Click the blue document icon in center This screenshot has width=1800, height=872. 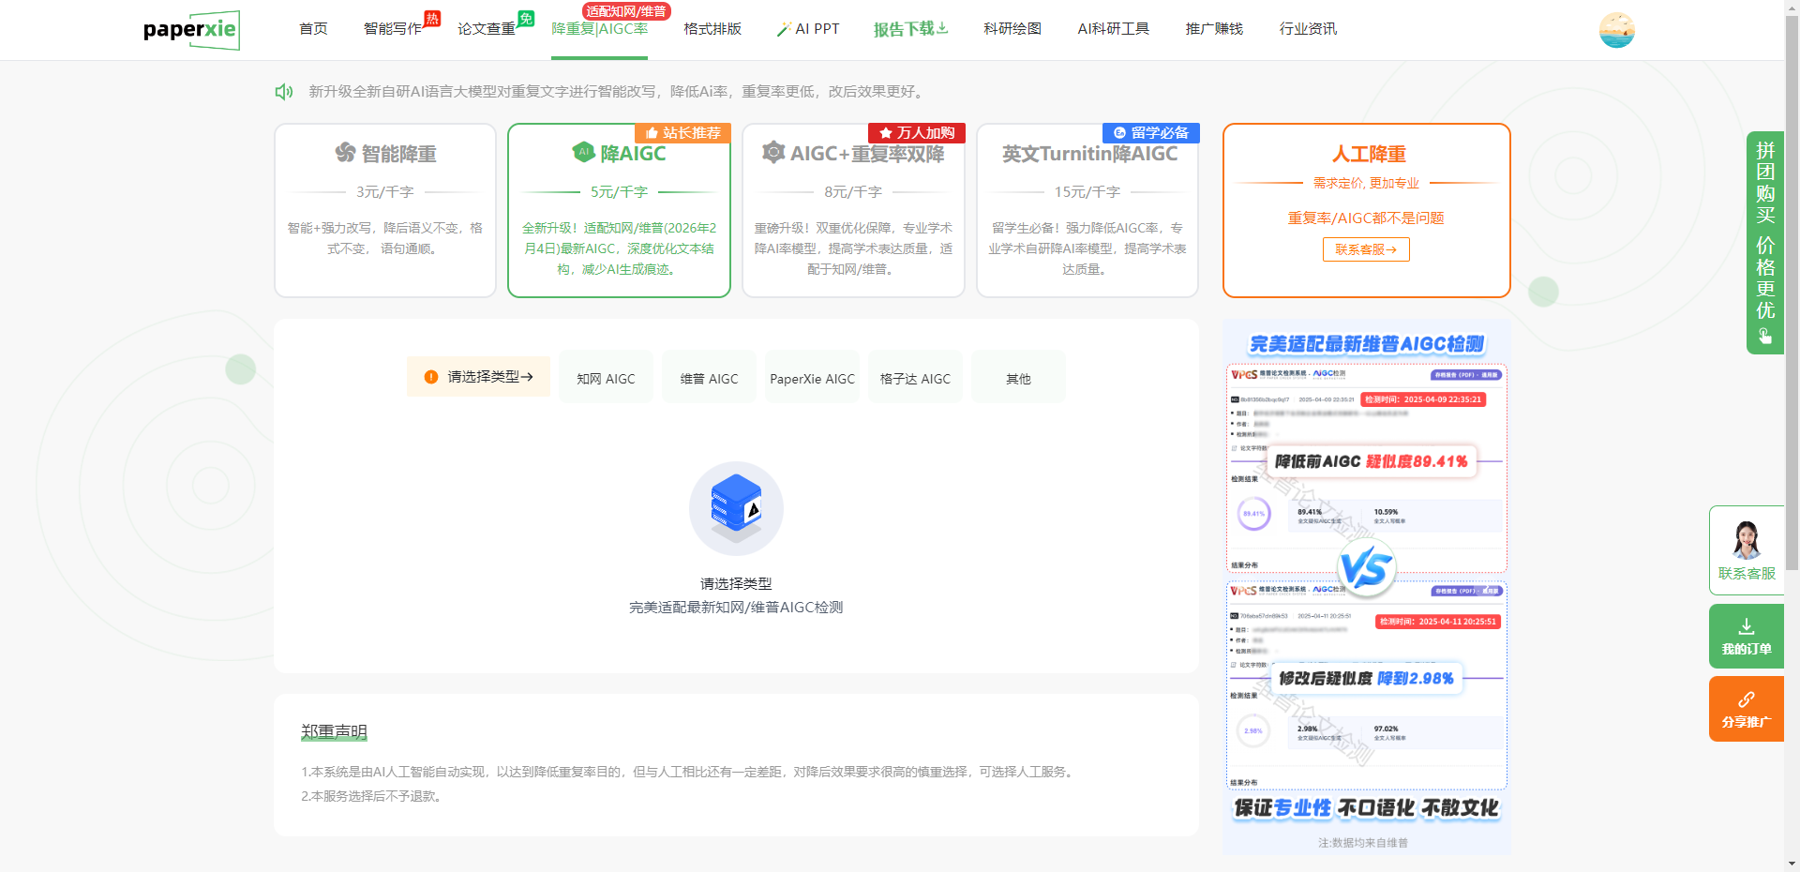[x=736, y=508]
